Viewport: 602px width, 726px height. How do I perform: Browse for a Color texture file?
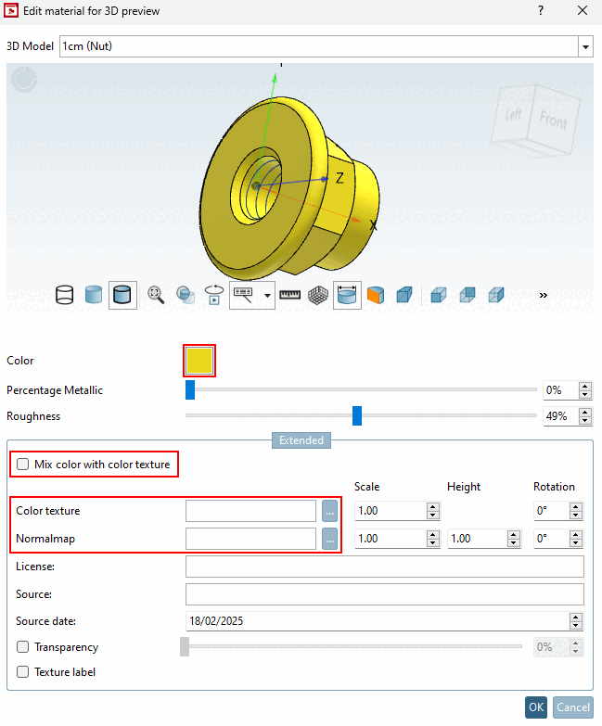tap(329, 511)
